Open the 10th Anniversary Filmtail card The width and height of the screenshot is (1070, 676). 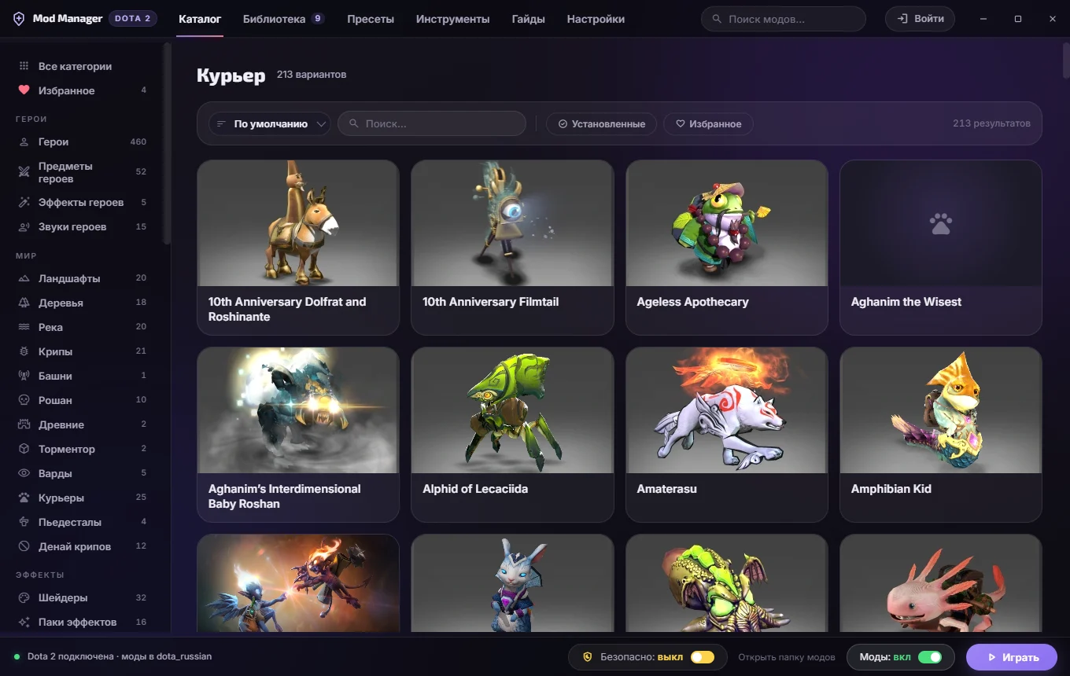pos(512,248)
